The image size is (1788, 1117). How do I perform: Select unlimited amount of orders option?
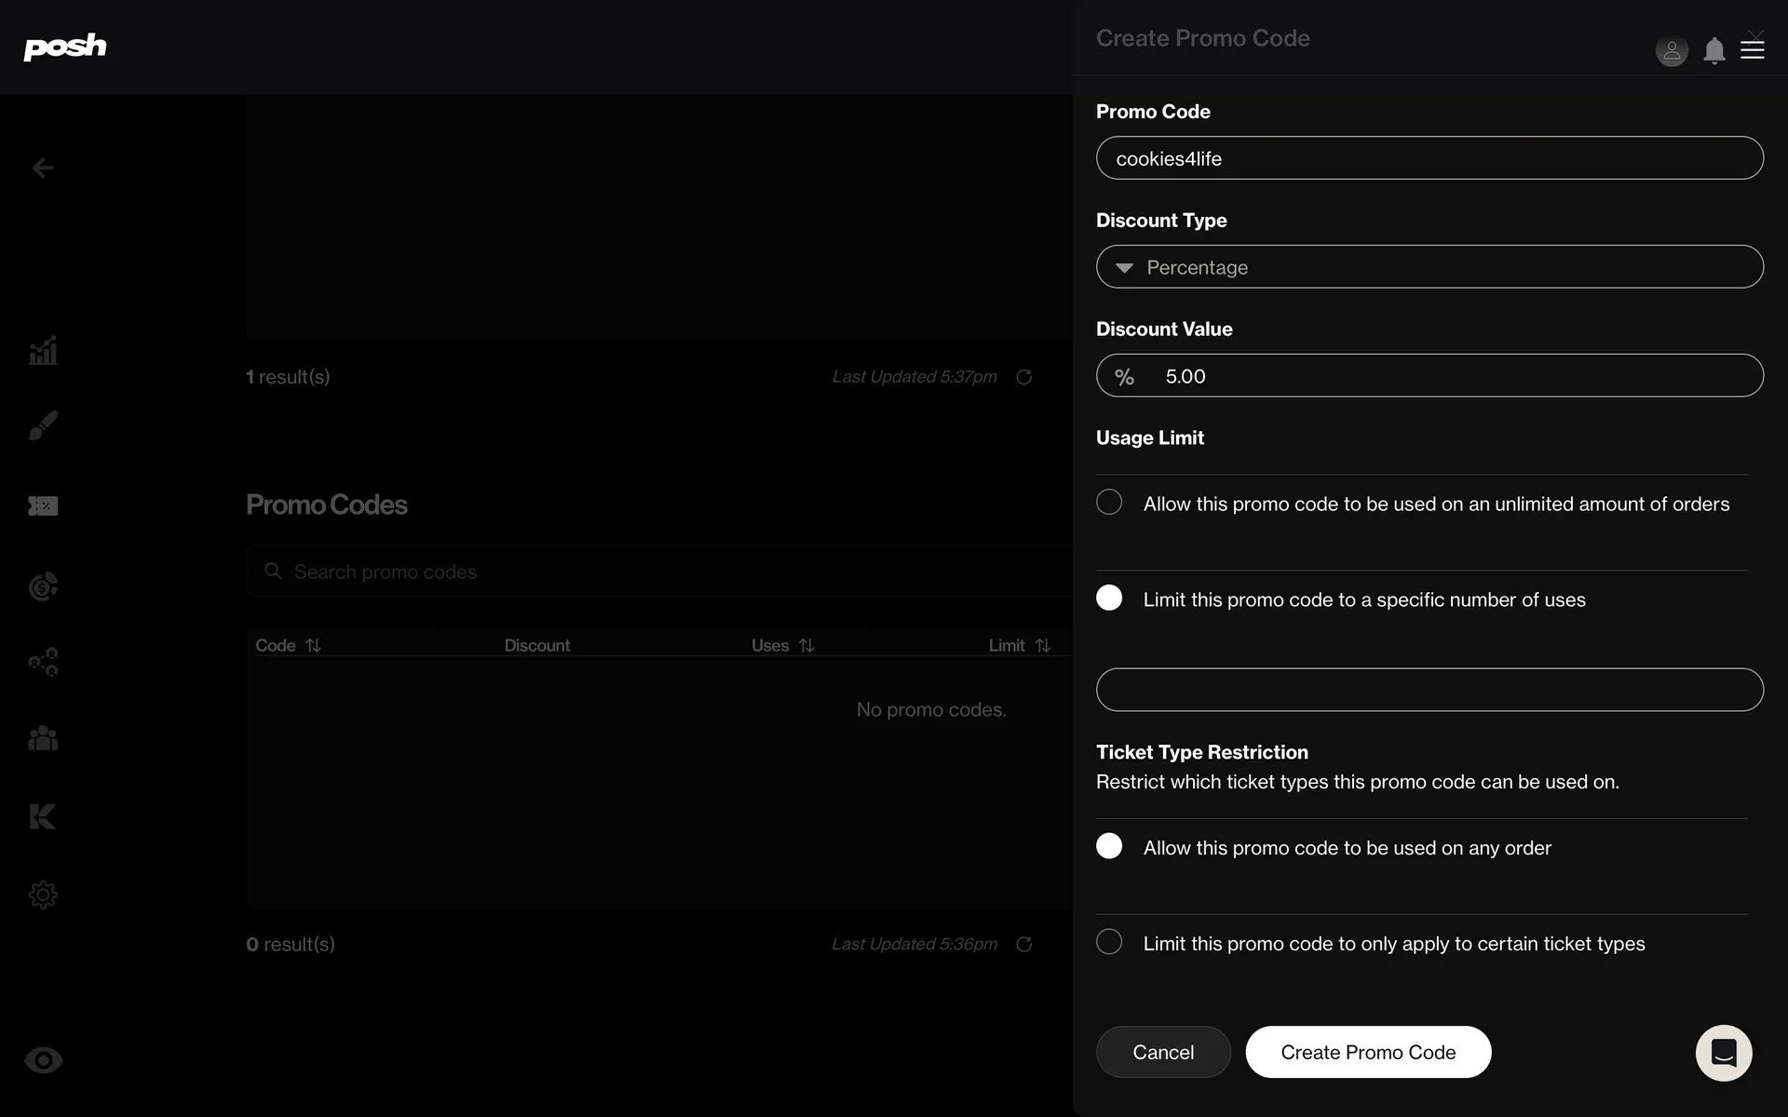tap(1109, 503)
